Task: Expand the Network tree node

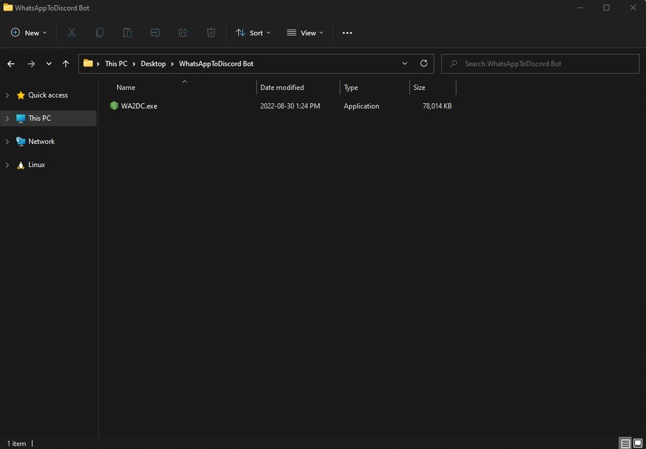Action: pos(7,142)
